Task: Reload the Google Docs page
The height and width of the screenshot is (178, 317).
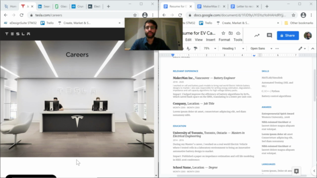Action: 180,15
